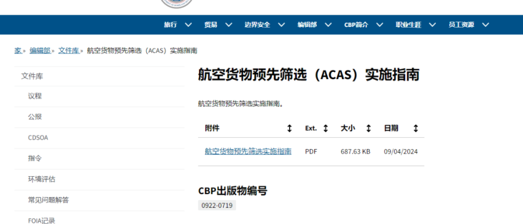Viewport: 523px width, 224px height.
Task: Click the Ext. column header
Action: (311, 129)
